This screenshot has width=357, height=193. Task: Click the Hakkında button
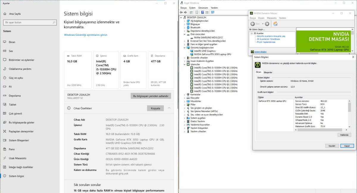coord(344,135)
